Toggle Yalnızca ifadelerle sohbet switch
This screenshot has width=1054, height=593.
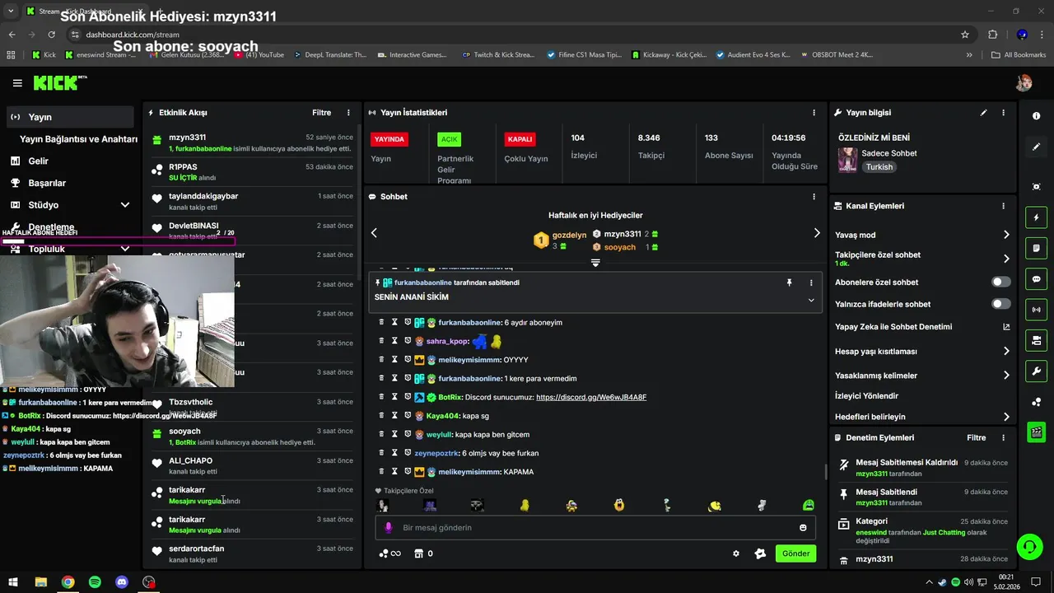[x=1001, y=304]
